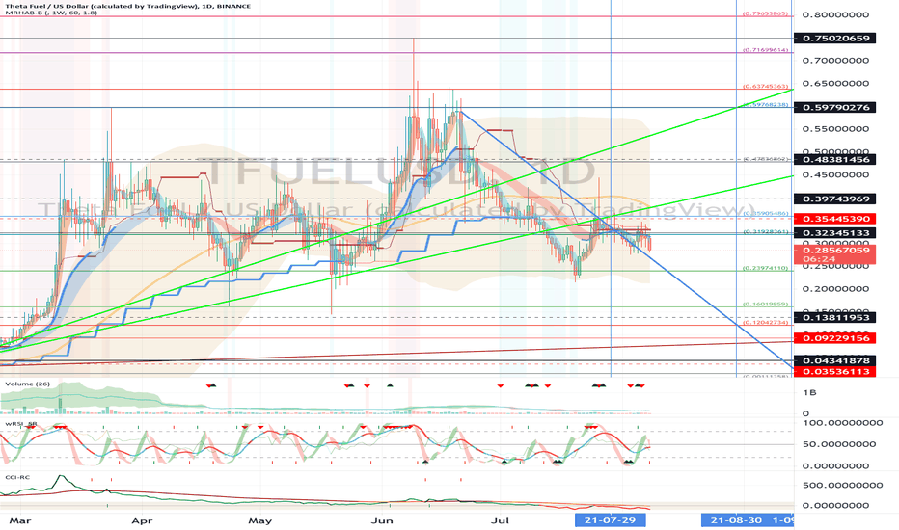899x530 pixels.
Task: Select the highlighted 21-07-29 date marker
Action: pyautogui.click(x=610, y=520)
